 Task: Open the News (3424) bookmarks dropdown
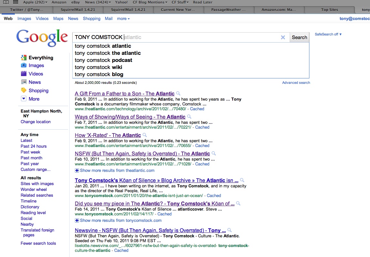[98, 2]
